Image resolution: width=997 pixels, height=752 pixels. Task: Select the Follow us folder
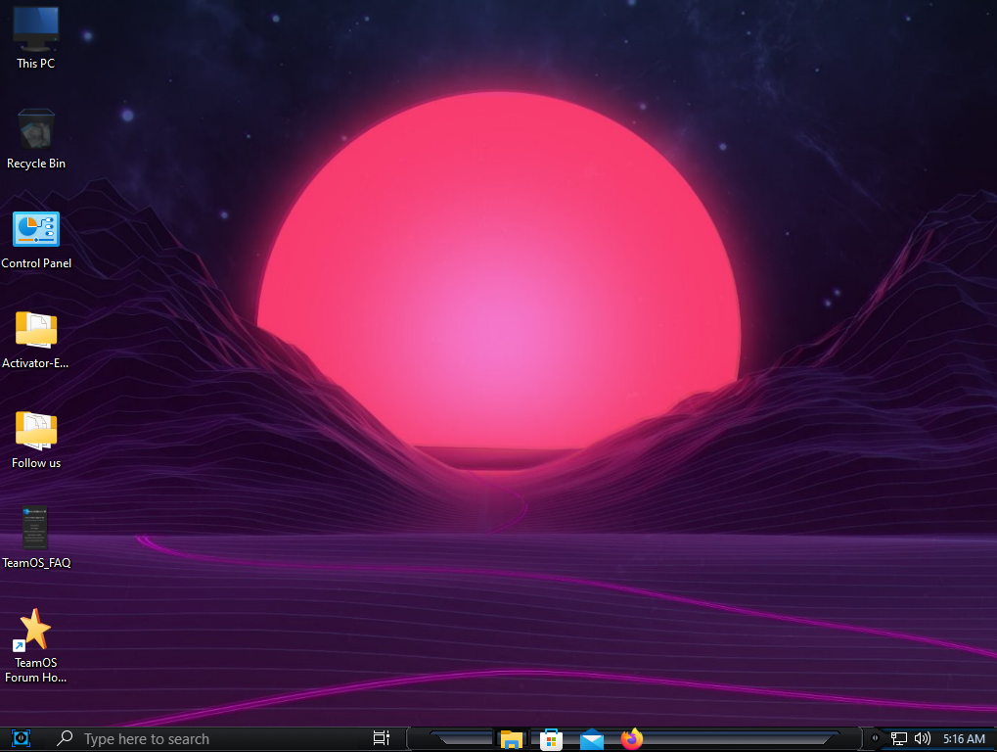click(36, 430)
